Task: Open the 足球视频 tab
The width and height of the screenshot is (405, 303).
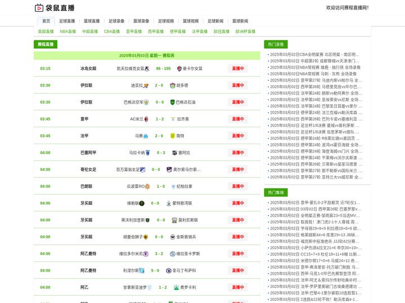Action: 166,21
